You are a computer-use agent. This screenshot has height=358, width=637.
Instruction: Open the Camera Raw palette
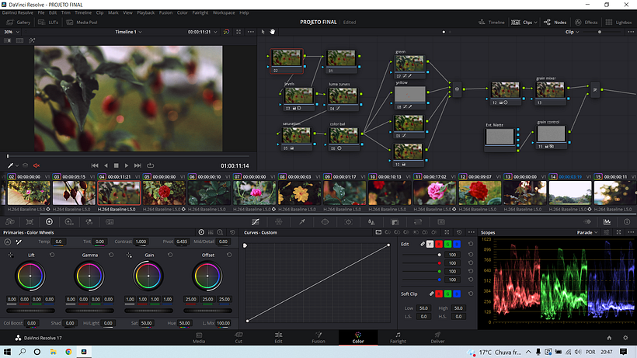[x=10, y=222]
